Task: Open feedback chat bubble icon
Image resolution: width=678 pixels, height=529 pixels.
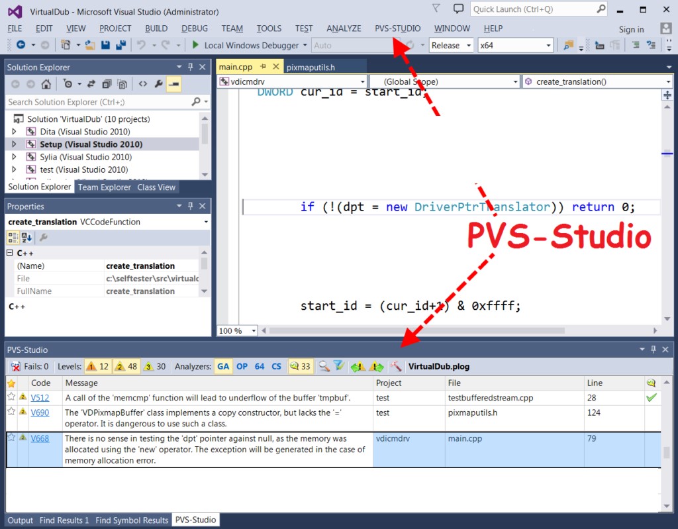Action: pos(458,9)
